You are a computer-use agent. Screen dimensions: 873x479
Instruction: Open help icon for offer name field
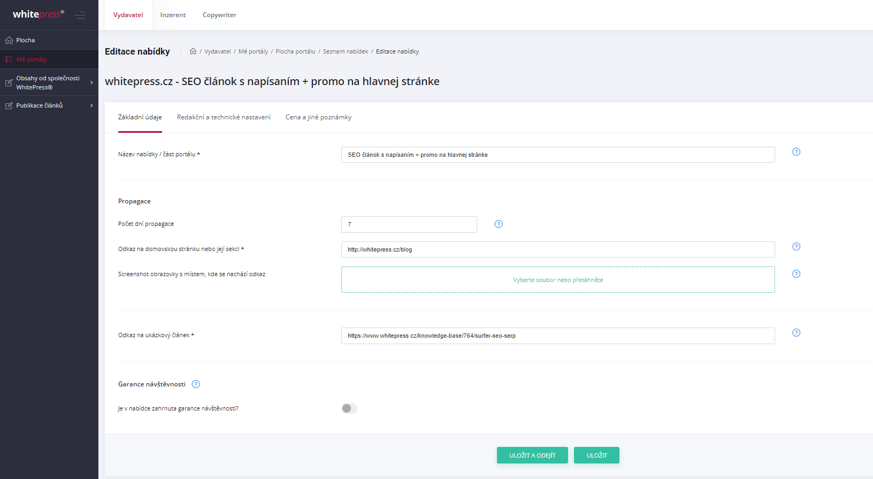pyautogui.click(x=796, y=152)
